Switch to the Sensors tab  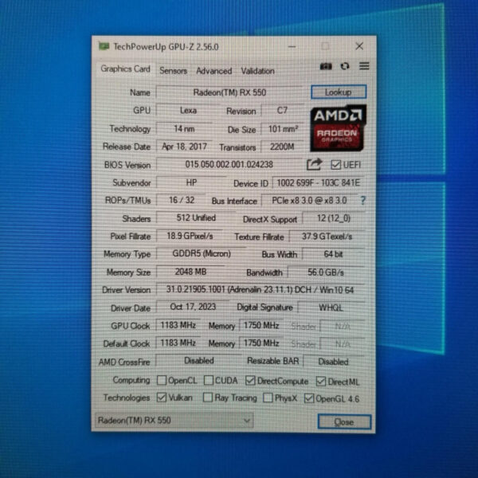(173, 71)
